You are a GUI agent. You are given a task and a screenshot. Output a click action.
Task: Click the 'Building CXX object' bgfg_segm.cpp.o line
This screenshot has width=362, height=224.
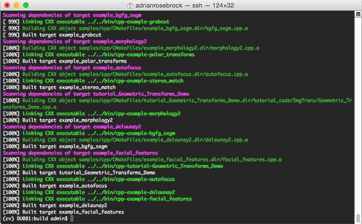[125, 28]
